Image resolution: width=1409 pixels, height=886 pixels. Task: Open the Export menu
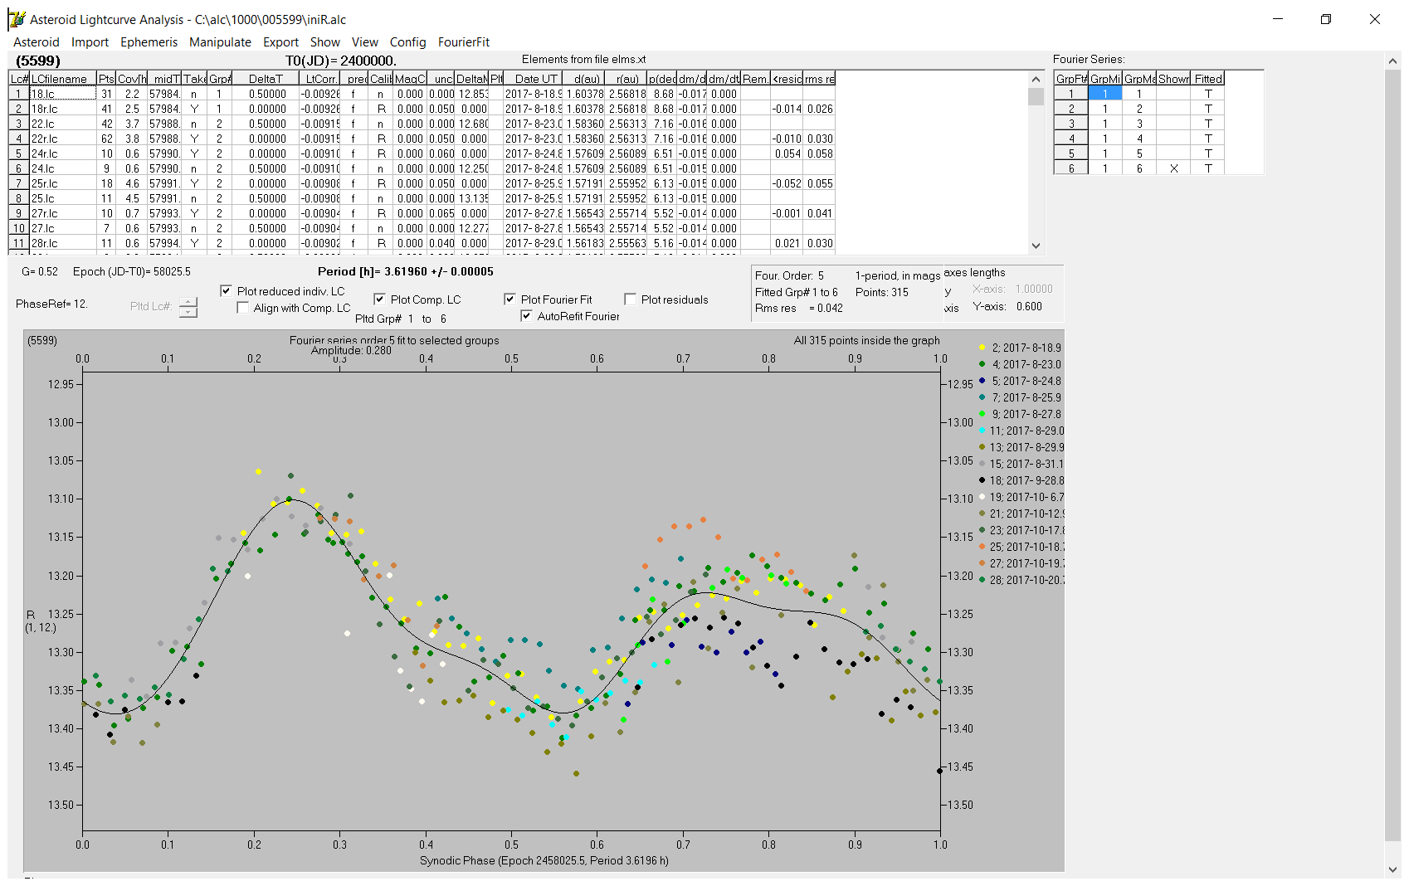(x=280, y=42)
